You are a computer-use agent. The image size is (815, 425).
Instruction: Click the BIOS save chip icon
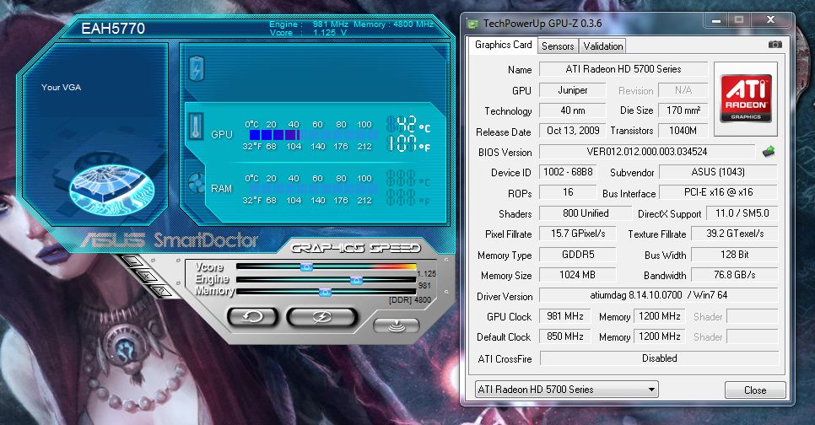pos(769,151)
